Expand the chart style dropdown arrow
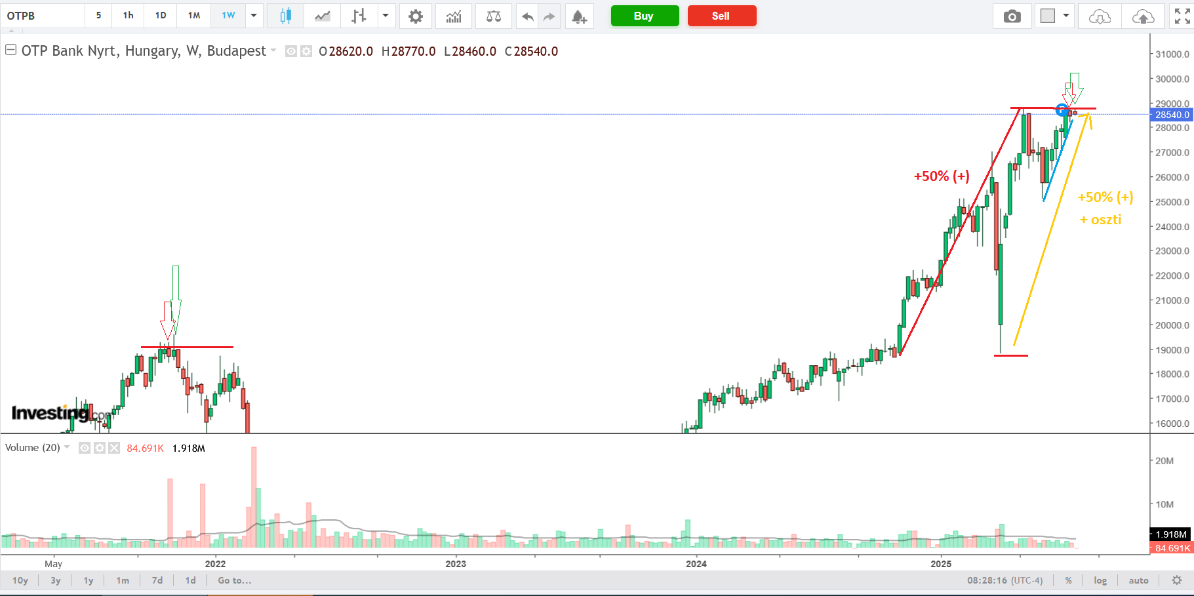1194x596 pixels. pyautogui.click(x=386, y=16)
